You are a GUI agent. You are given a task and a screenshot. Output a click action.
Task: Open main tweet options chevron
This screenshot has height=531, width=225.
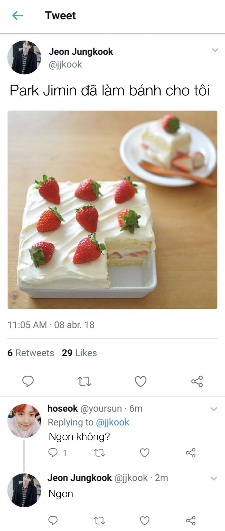pyautogui.click(x=215, y=50)
